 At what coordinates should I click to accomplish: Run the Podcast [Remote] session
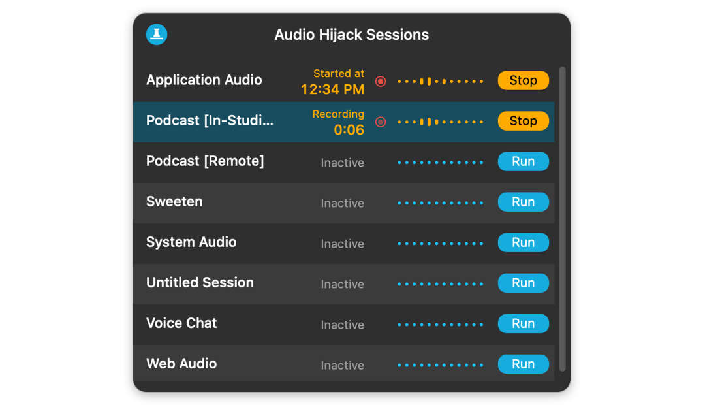click(x=523, y=161)
